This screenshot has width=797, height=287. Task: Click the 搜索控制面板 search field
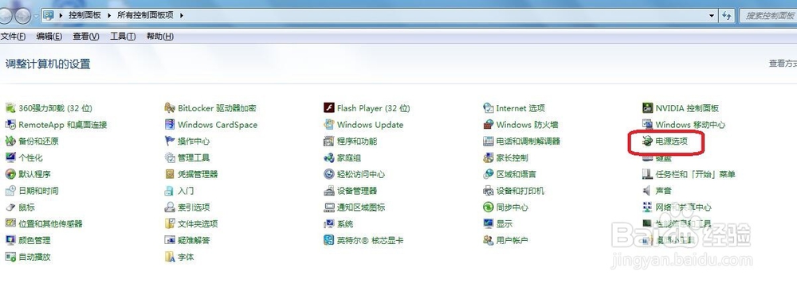point(768,16)
